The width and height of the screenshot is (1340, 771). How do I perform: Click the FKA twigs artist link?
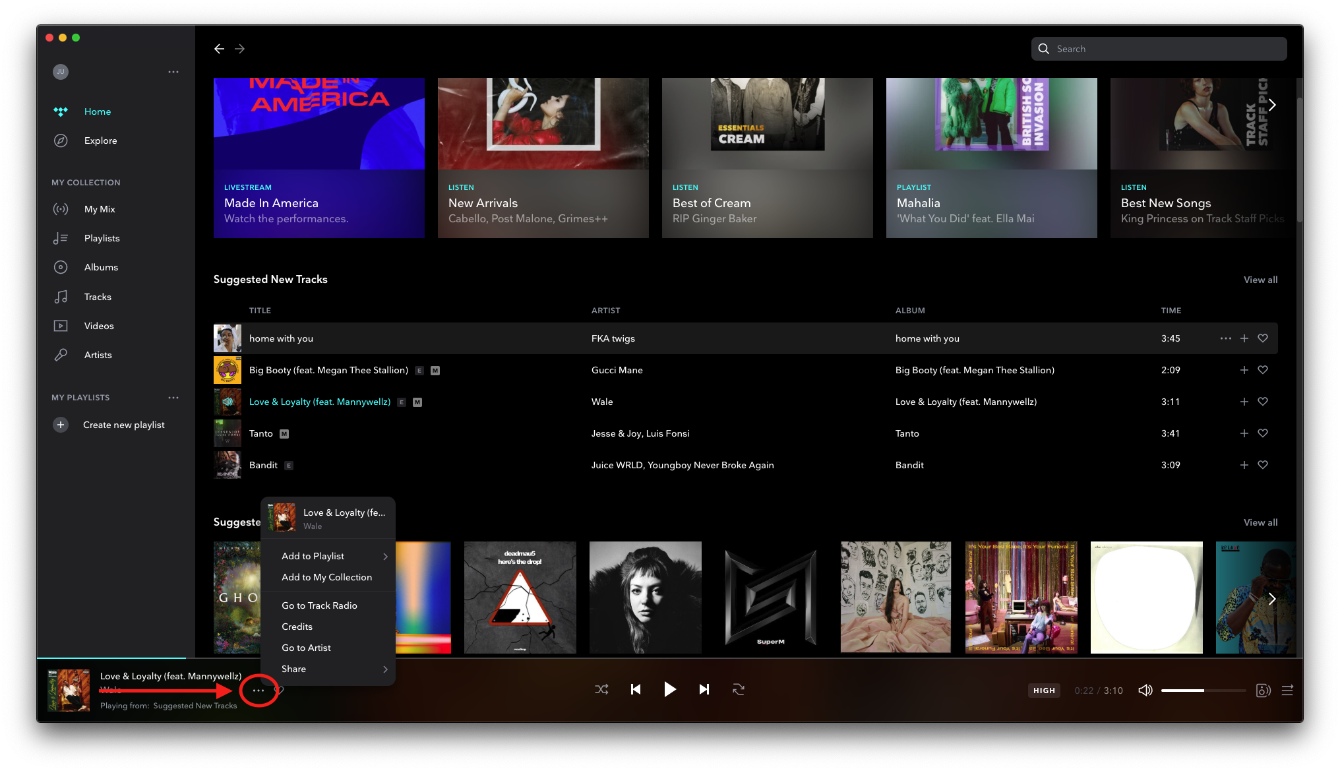tap(613, 338)
